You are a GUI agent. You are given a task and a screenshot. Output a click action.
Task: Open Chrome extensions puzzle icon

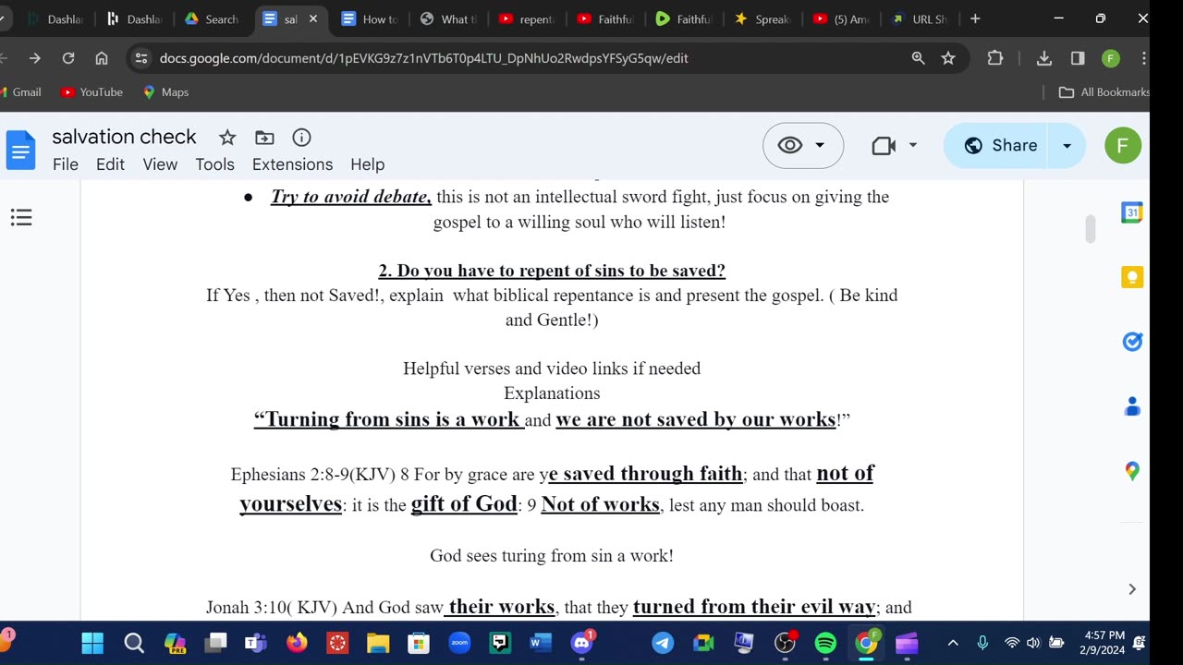pyautogui.click(x=995, y=58)
